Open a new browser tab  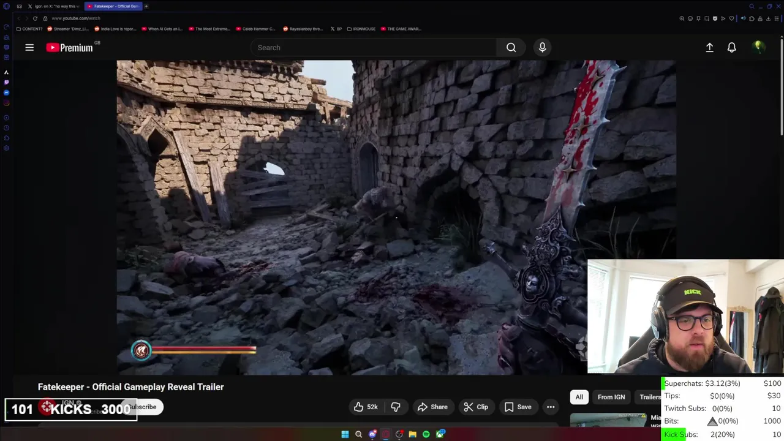tap(146, 6)
